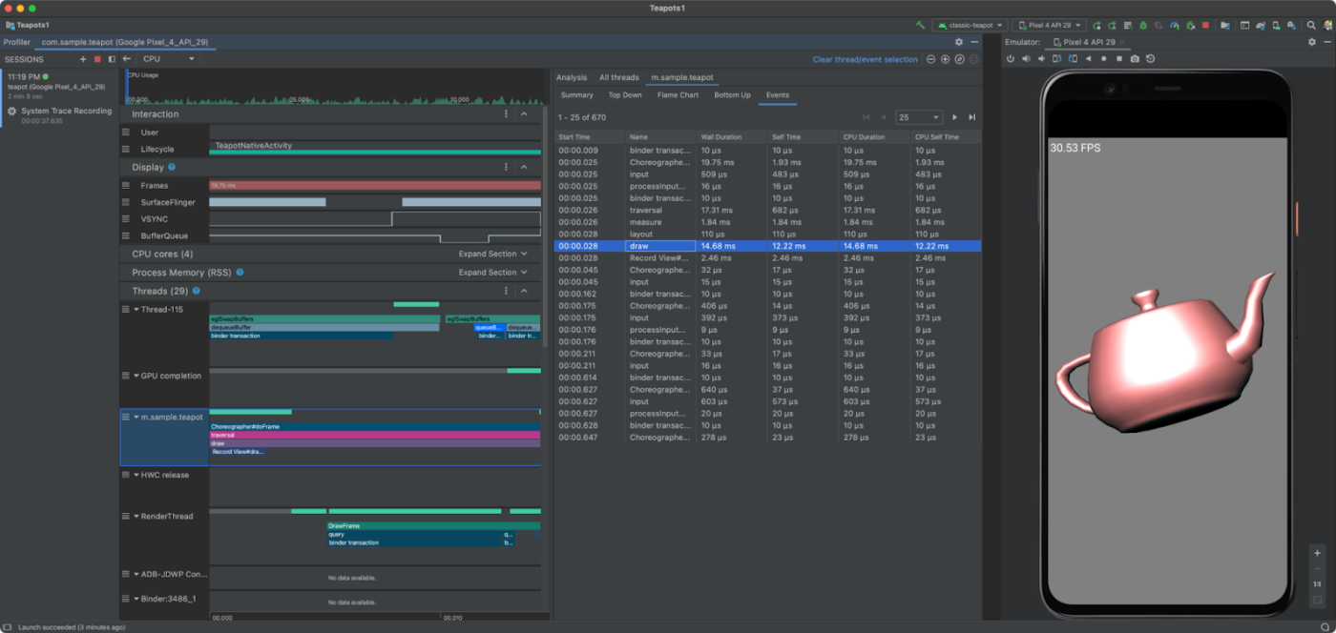
Task: Zoom out the profiler timeline
Action: tap(930, 59)
